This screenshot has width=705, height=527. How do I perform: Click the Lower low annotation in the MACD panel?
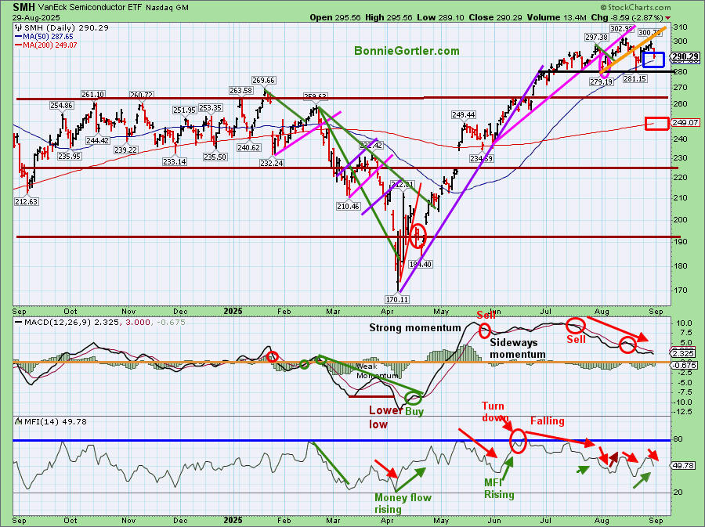click(x=385, y=417)
